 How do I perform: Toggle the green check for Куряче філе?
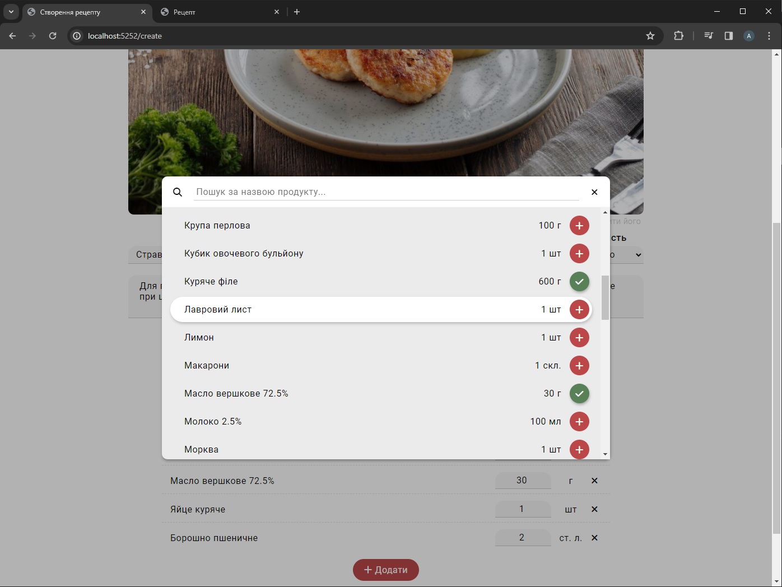579,282
